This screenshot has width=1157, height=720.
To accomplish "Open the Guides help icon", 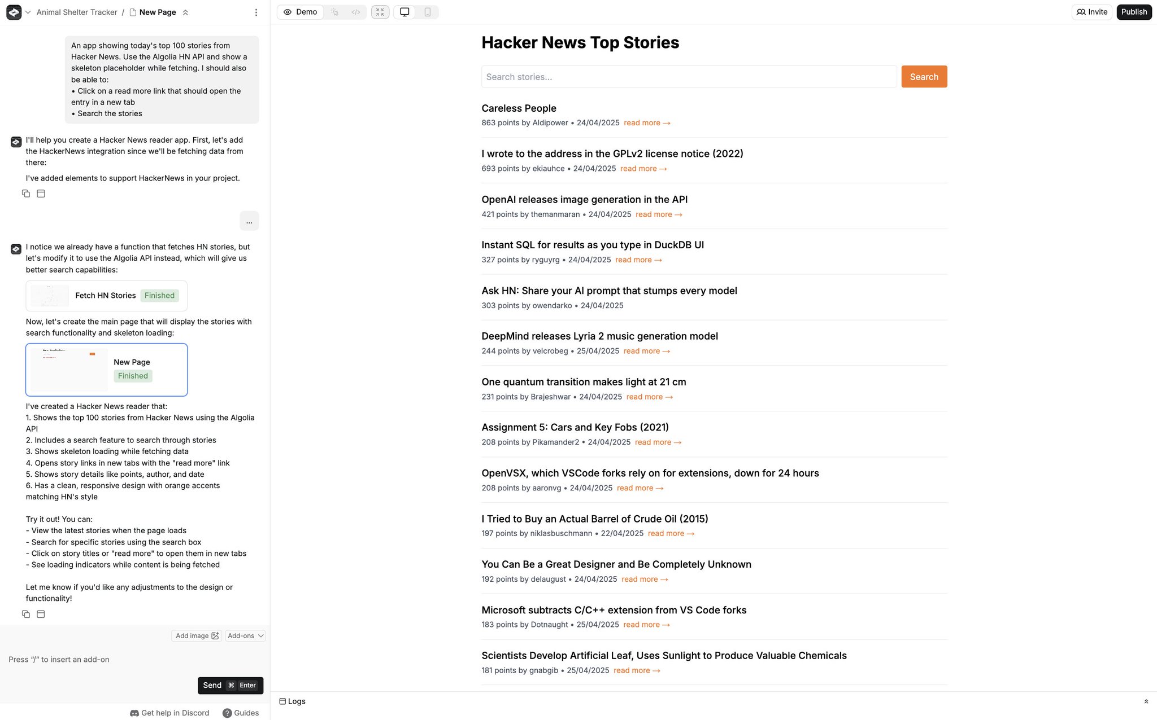I will tap(227, 713).
